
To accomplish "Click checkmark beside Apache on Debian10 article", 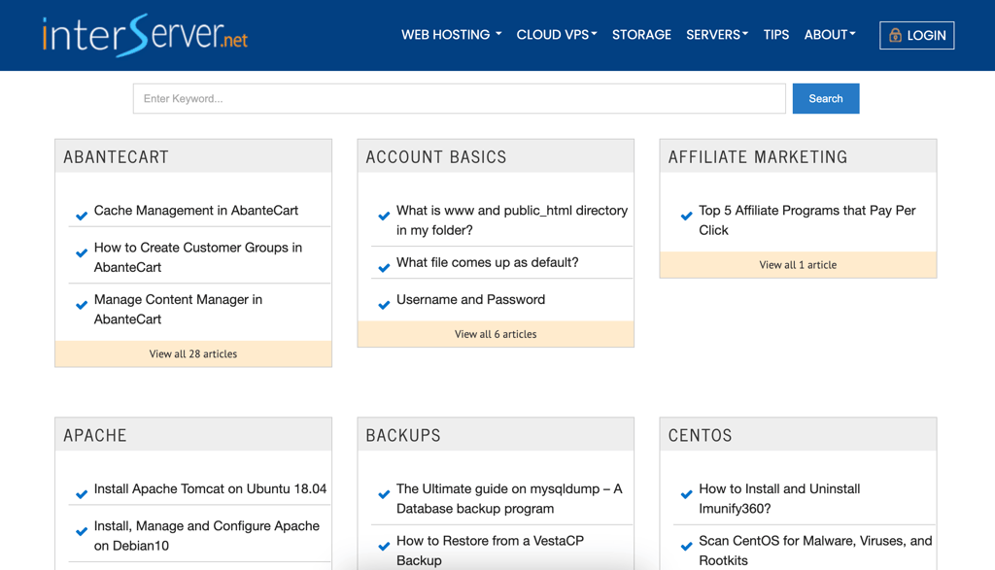I will coord(82,531).
